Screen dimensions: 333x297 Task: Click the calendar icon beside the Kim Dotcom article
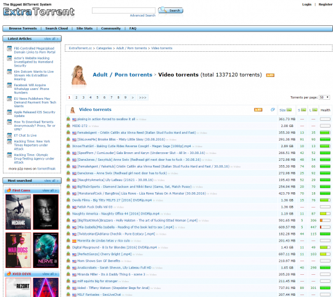pyautogui.click(x=9, y=71)
